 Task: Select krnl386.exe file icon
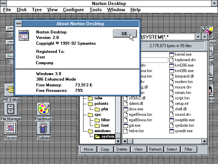tap(172, 71)
